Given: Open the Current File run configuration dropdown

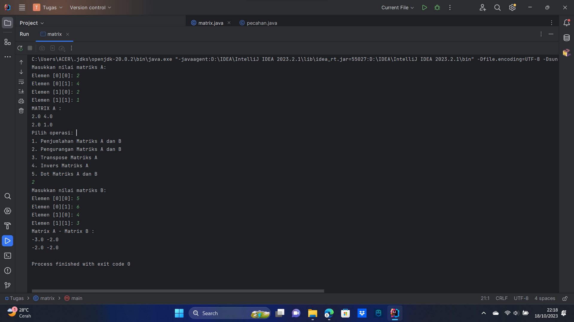Looking at the screenshot, I should click(x=397, y=7).
